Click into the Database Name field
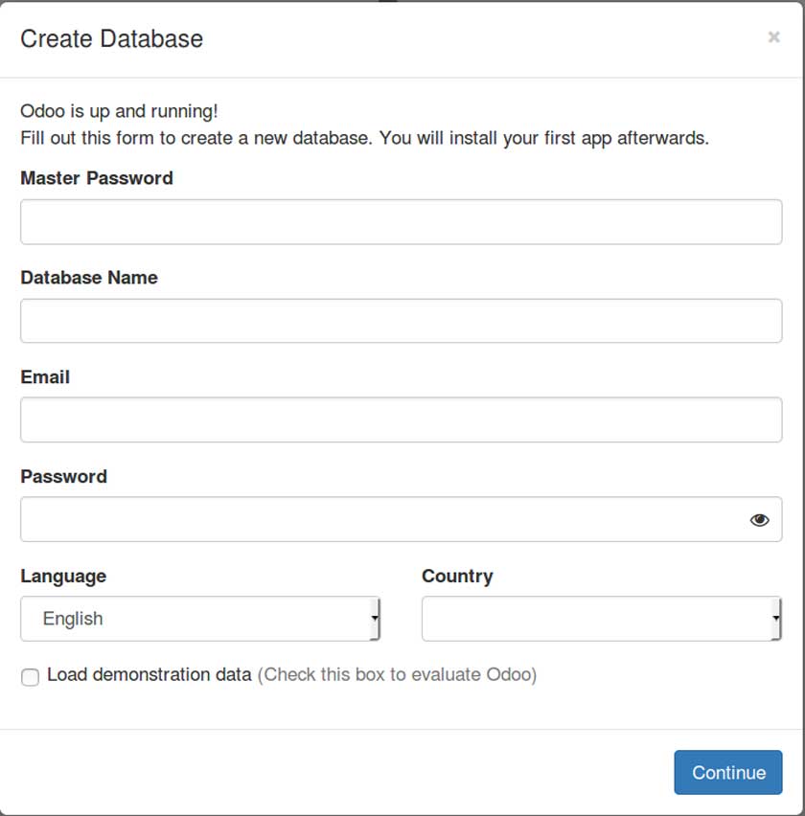Screen dimensions: 805x816 click(401, 321)
